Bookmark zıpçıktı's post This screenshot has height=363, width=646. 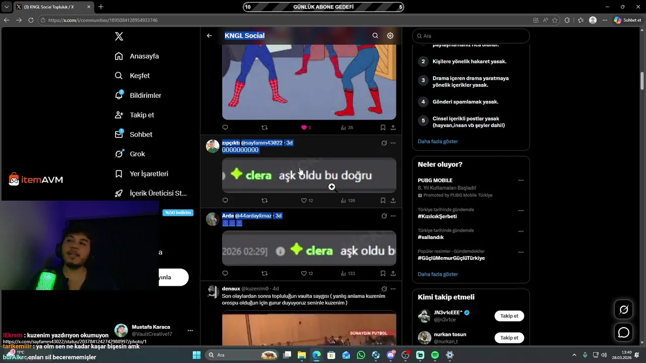pyautogui.click(x=383, y=200)
